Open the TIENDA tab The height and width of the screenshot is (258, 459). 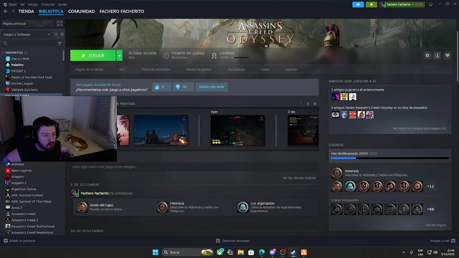[26, 11]
